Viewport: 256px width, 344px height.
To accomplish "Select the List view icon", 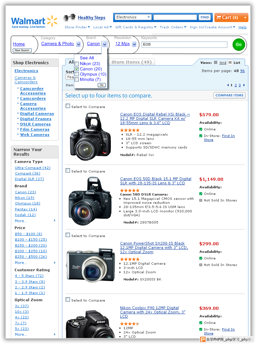I will point(230,63).
